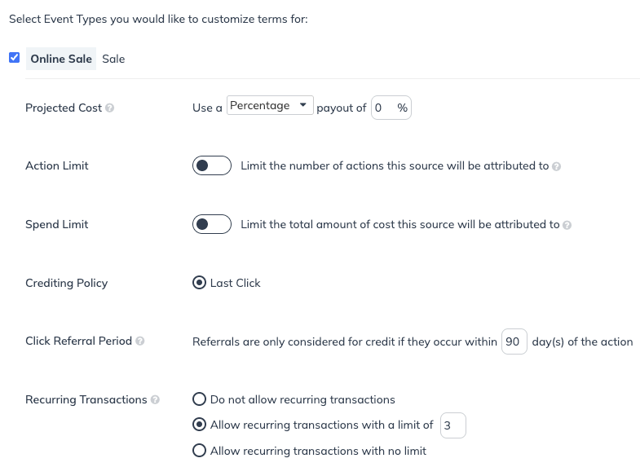Viewport: 640px width, 467px height.
Task: Click the 90 days referral period field
Action: [x=514, y=341]
